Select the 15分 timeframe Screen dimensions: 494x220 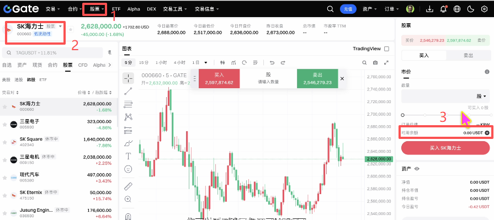pos(144,63)
